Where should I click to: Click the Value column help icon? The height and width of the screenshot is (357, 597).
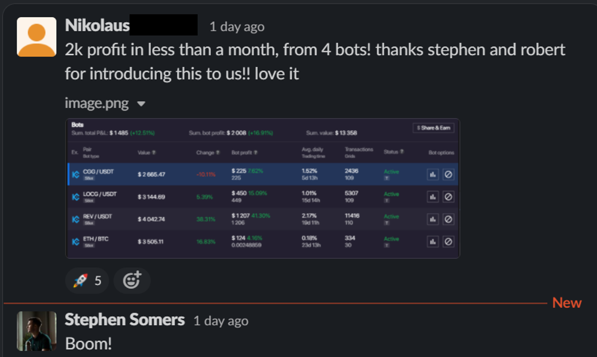[154, 153]
